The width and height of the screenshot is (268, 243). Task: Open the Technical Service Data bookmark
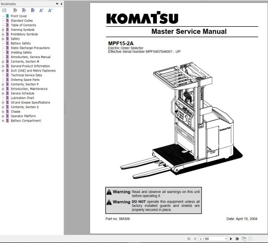[26, 75]
